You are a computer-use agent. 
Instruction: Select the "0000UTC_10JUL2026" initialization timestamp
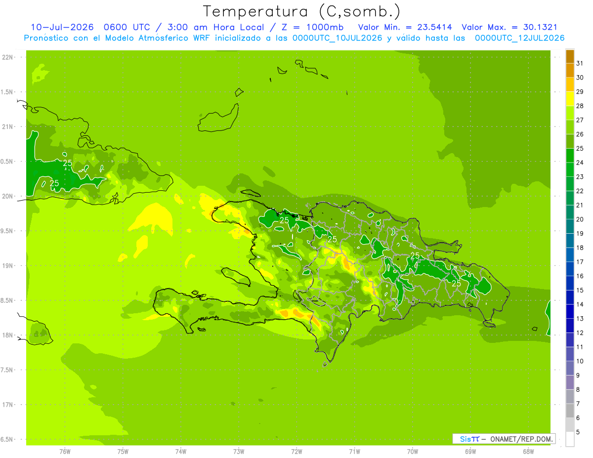(337, 38)
